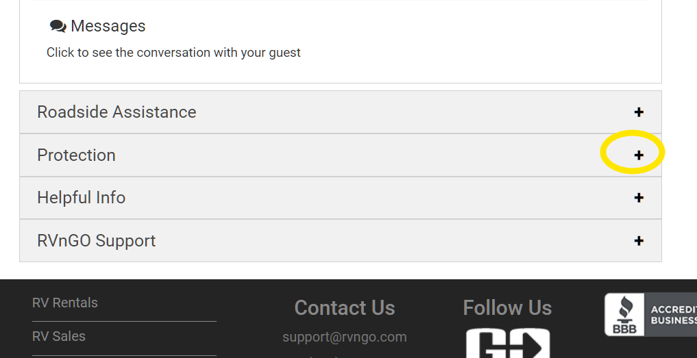The image size is (697, 358).
Task: Open the RV Sales footer link
Action: coord(59,336)
